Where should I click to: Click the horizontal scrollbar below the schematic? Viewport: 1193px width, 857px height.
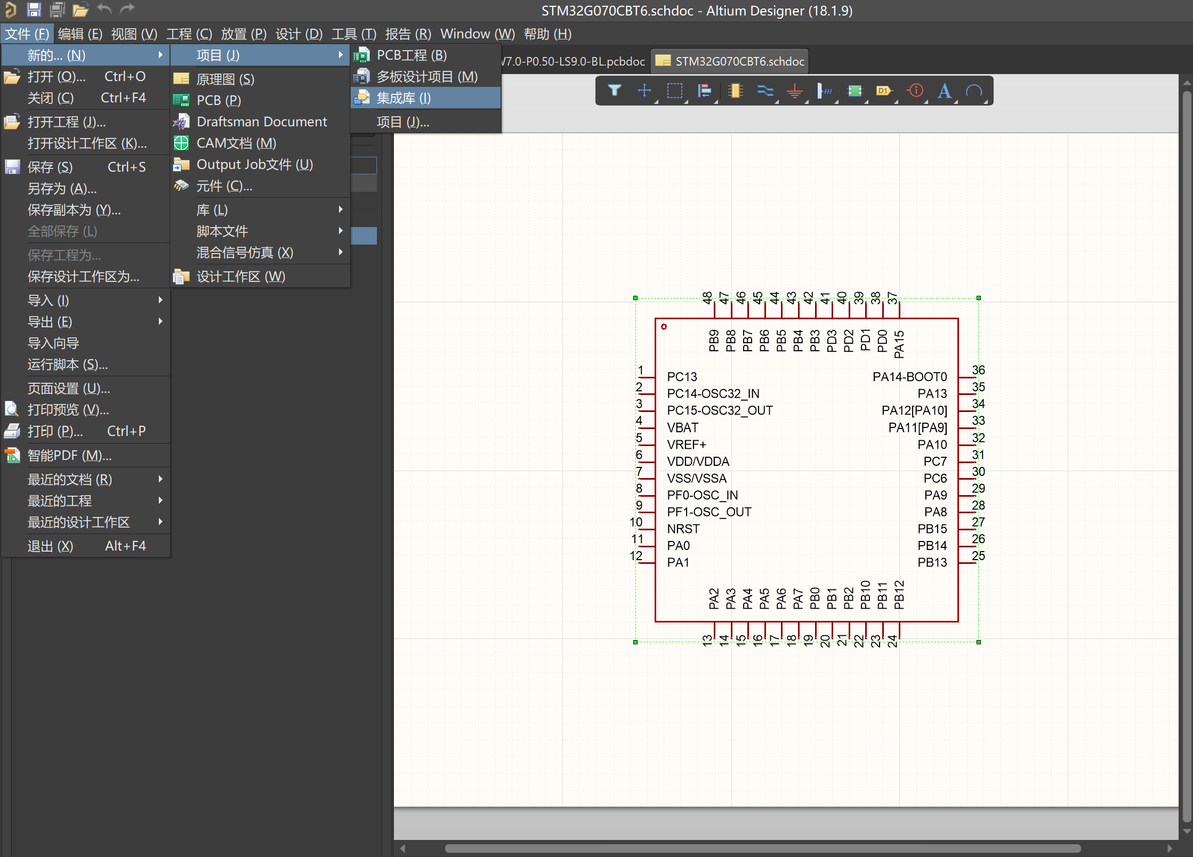pos(763,848)
